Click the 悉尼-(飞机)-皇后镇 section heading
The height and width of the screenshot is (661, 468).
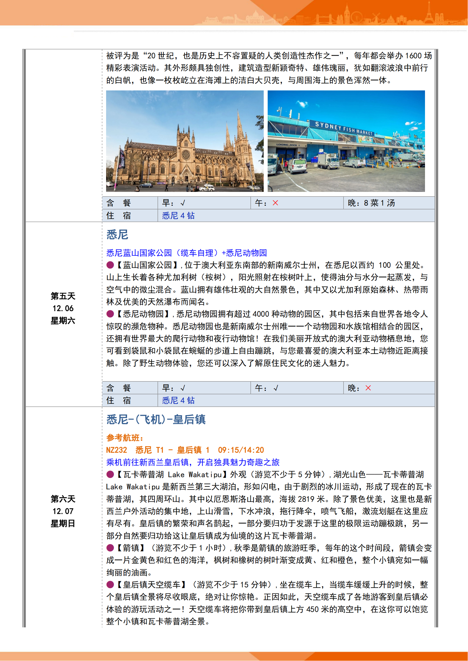click(x=156, y=419)
